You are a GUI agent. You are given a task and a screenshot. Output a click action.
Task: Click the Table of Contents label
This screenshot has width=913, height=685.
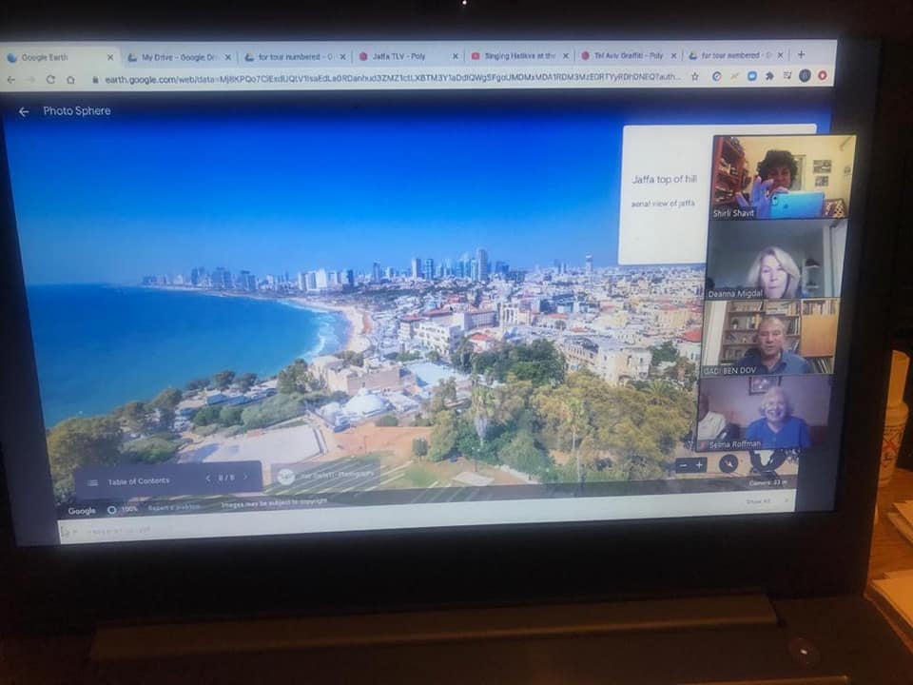[x=139, y=481]
